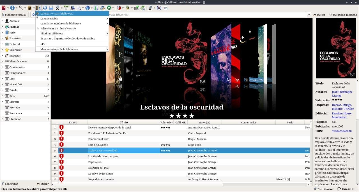This screenshot has height=192, width=359.
Task: Click the Valoración star icon
Action: [7, 50]
